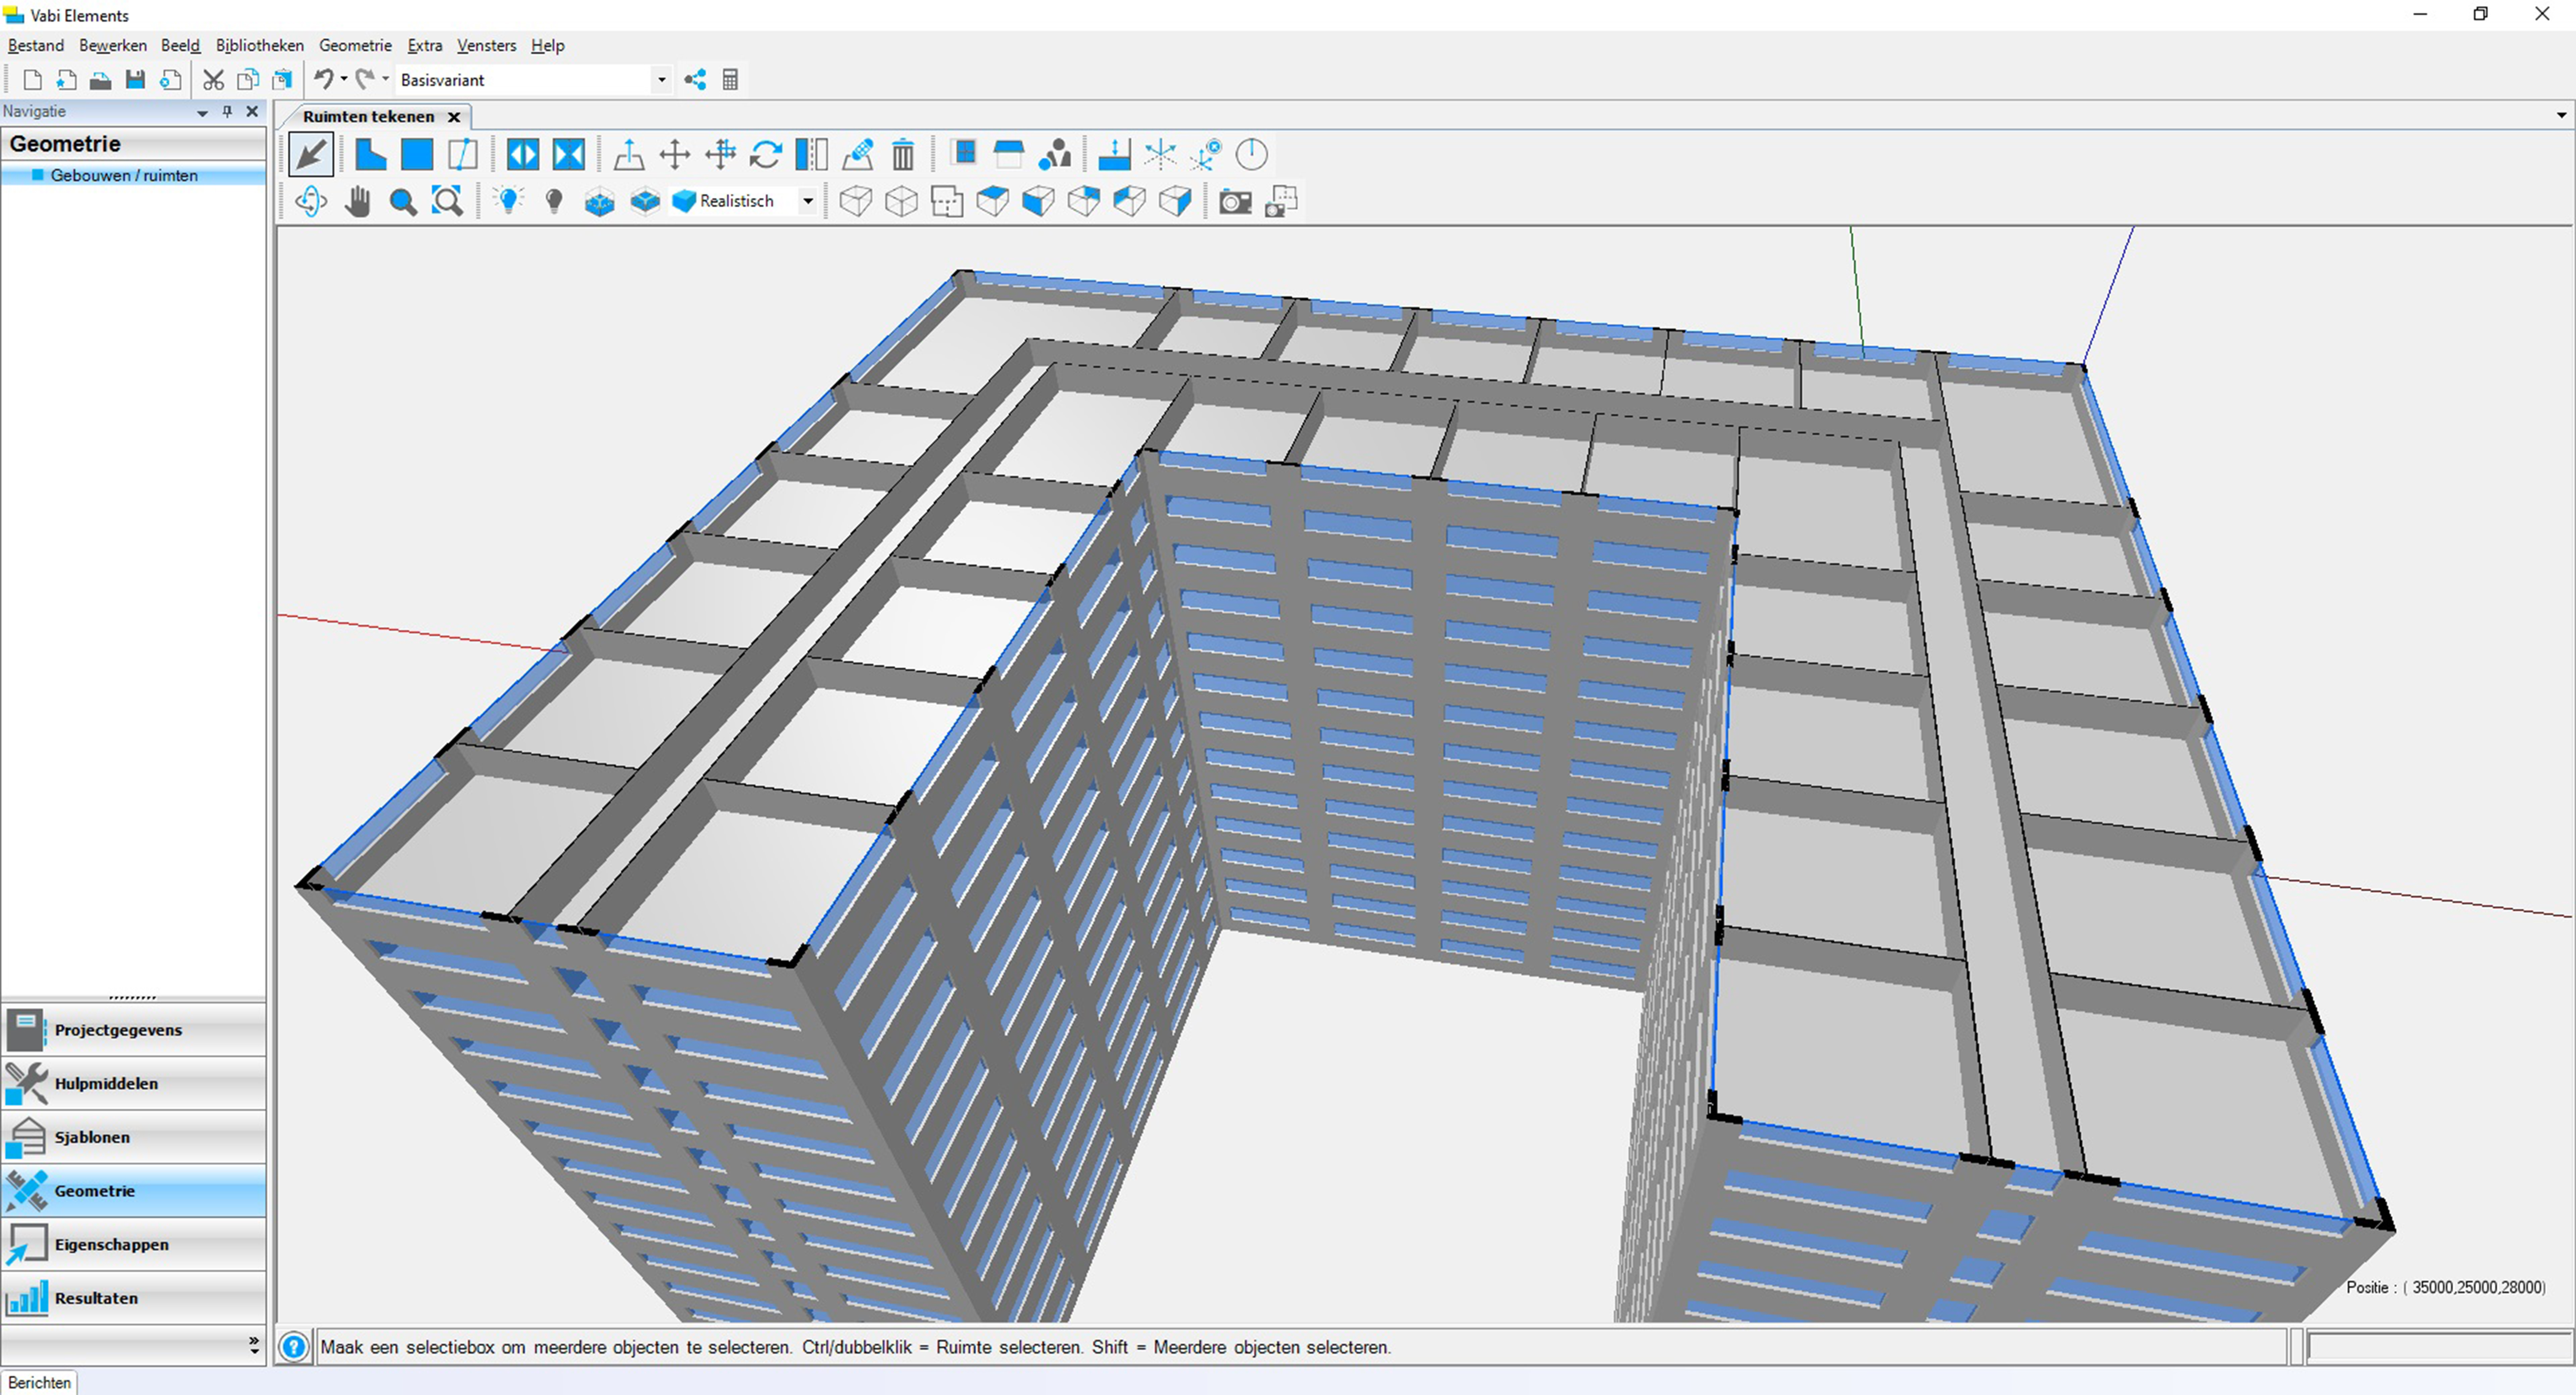Click the people and shapes icon
This screenshot has width=2576, height=1395.
click(x=1055, y=155)
